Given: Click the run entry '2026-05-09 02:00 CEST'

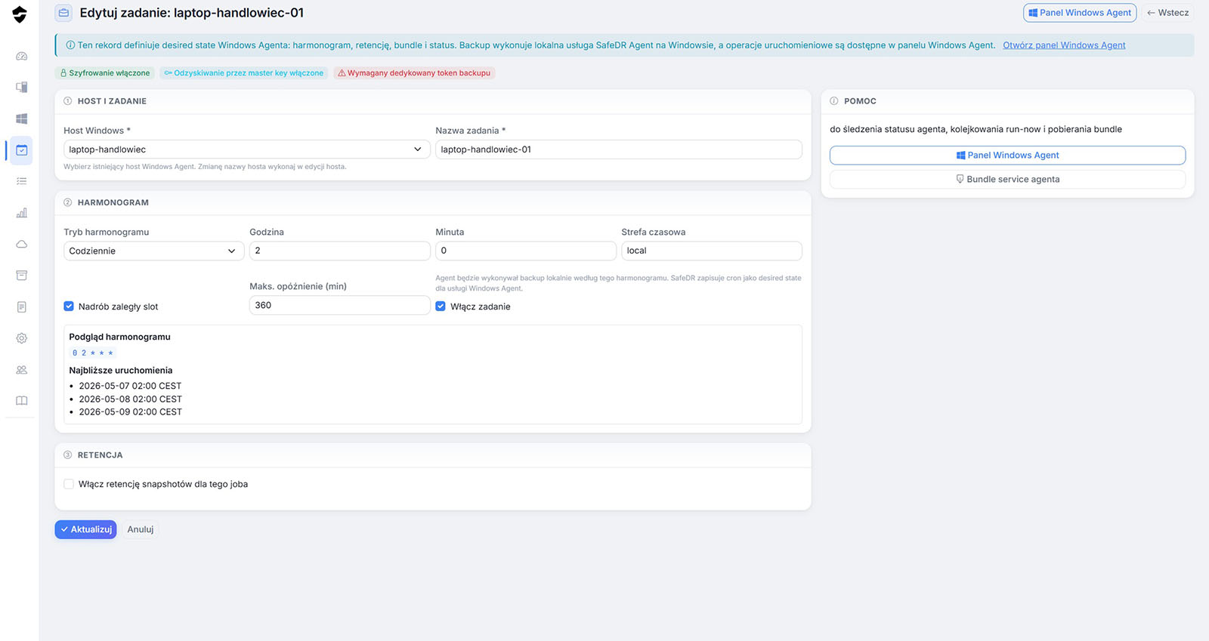Looking at the screenshot, I should [130, 412].
